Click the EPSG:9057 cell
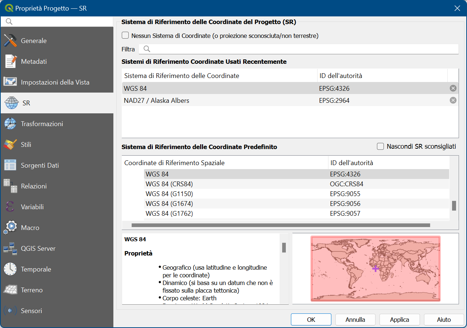Viewport: 467px width, 328px height. (x=345, y=214)
